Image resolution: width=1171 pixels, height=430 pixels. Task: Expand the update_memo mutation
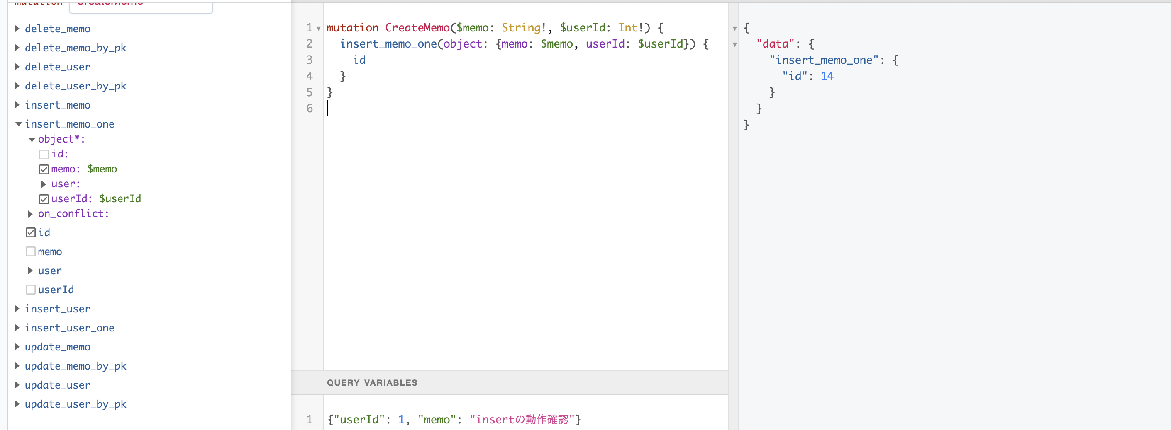(17, 347)
